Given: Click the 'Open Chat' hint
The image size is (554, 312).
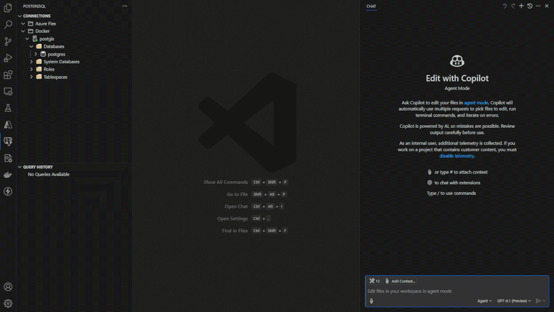Looking at the screenshot, I should (236, 206).
